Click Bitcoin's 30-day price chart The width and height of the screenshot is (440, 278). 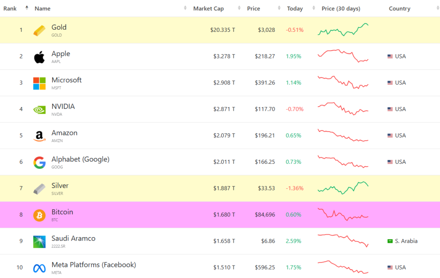[343, 214]
